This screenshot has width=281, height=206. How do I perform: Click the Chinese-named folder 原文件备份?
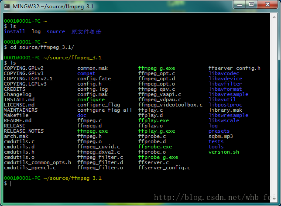[x=86, y=32]
